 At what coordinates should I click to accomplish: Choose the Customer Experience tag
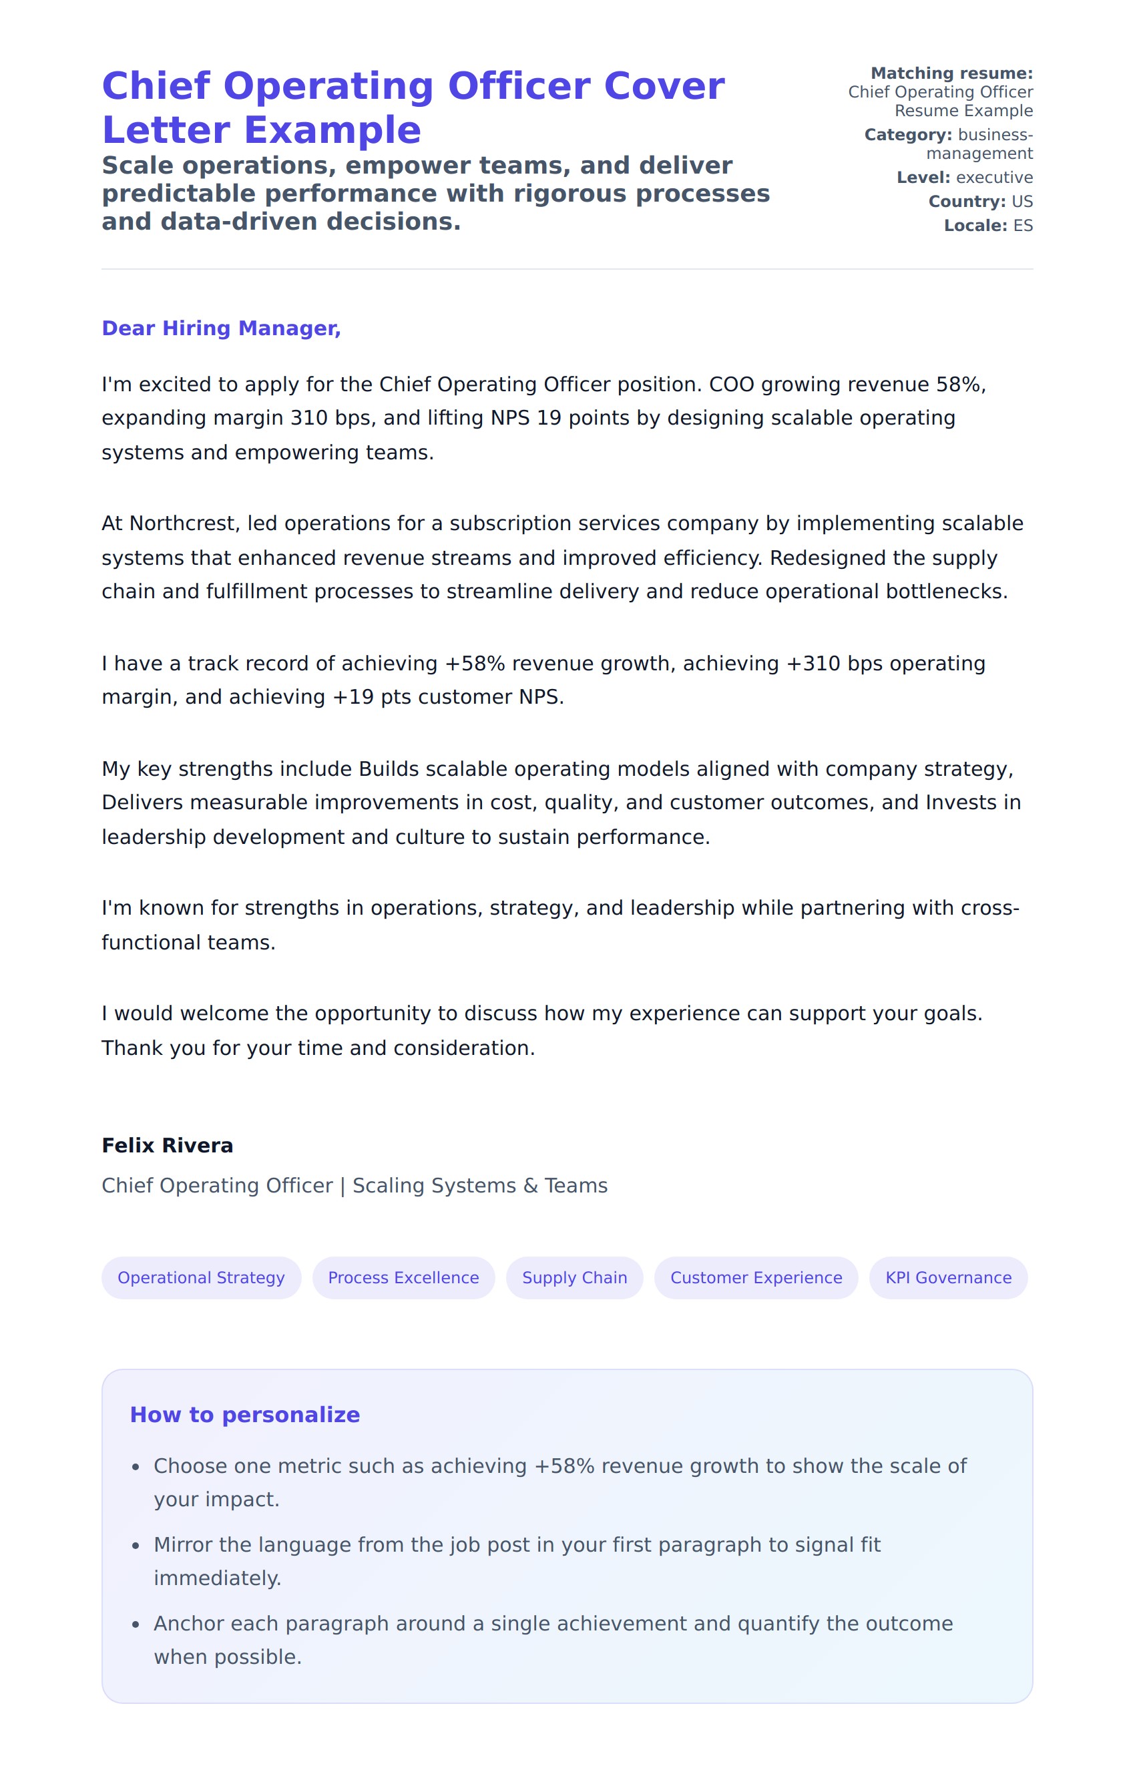click(755, 1277)
